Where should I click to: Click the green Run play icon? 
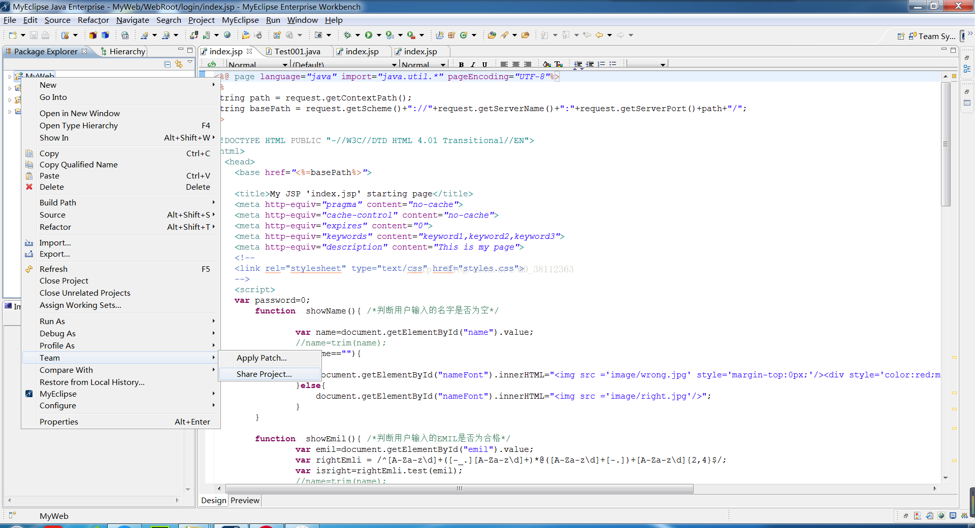369,35
